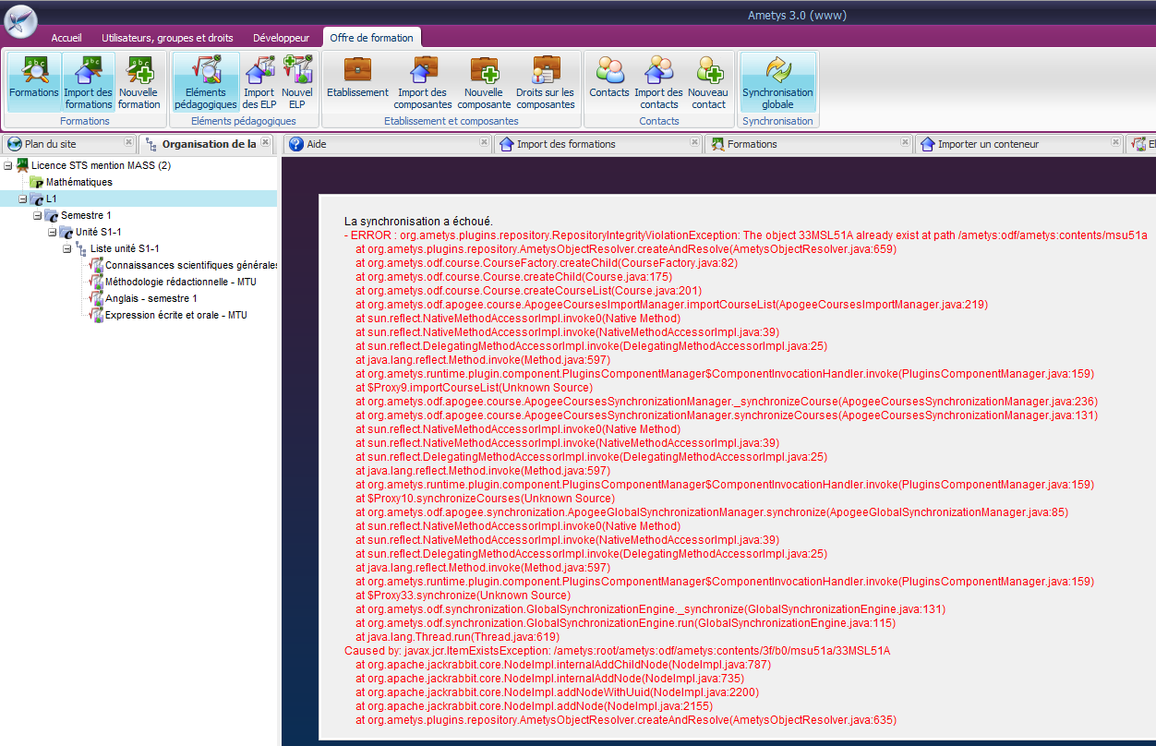1156x746 pixels.
Task: Click the RepositoryIntegrityViolationException error line
Action: [745, 235]
